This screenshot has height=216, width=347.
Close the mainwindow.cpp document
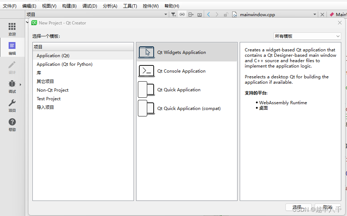(x=323, y=15)
